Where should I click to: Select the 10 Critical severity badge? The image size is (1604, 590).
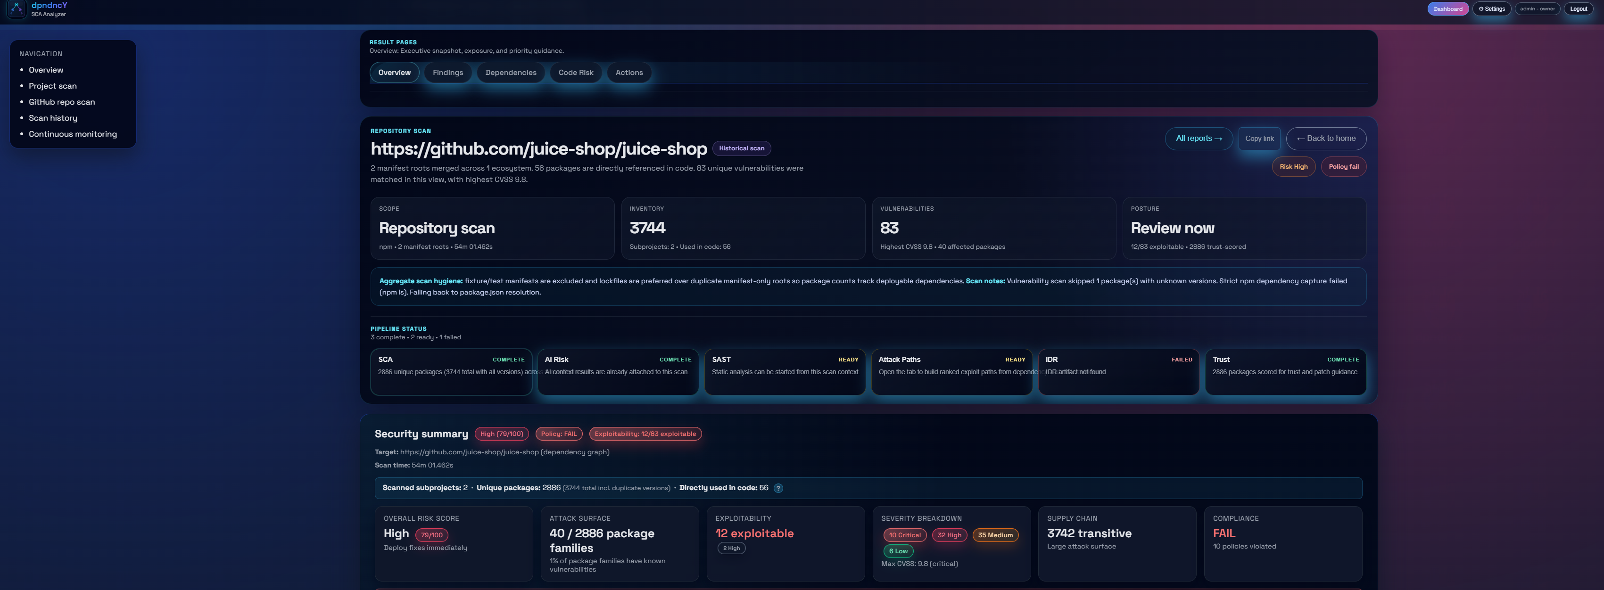[904, 534]
